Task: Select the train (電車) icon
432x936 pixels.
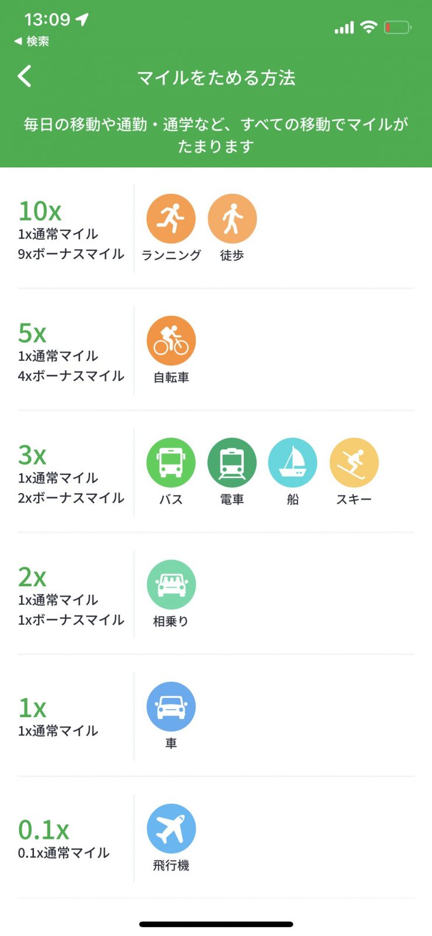Action: pos(232,463)
